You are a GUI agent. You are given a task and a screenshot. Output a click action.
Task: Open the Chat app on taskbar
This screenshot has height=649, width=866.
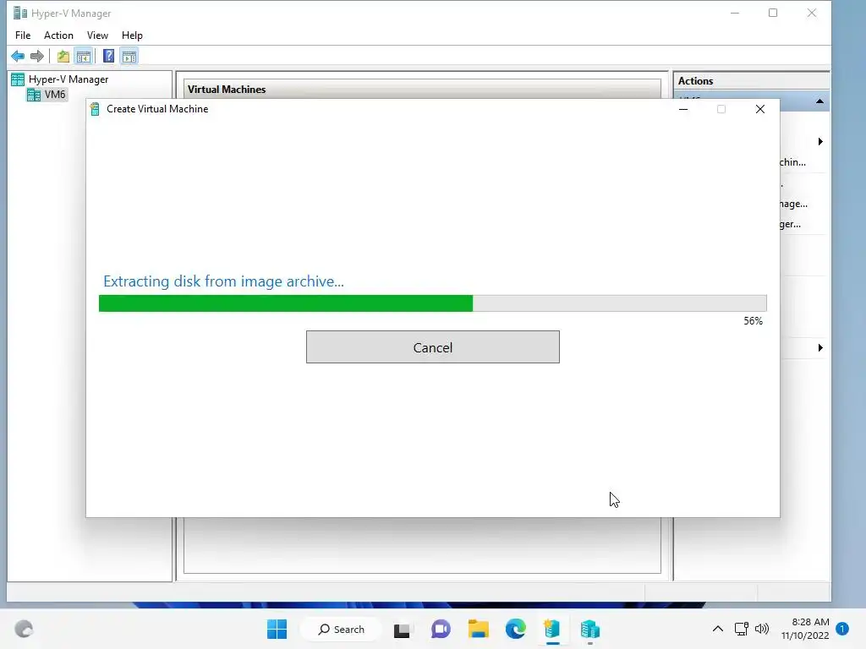[441, 629]
